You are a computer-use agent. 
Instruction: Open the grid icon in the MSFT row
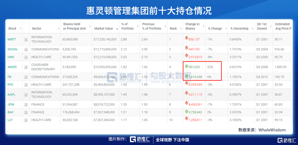coord(26,40)
